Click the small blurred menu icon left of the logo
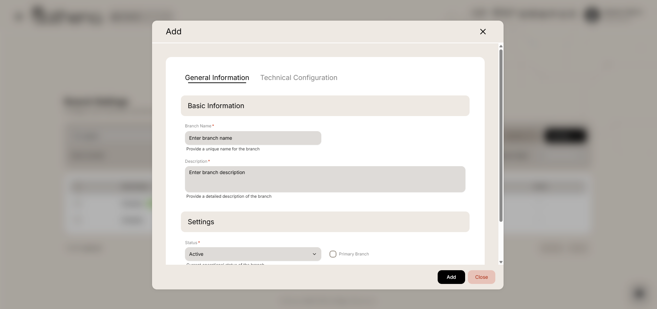 (x=19, y=16)
